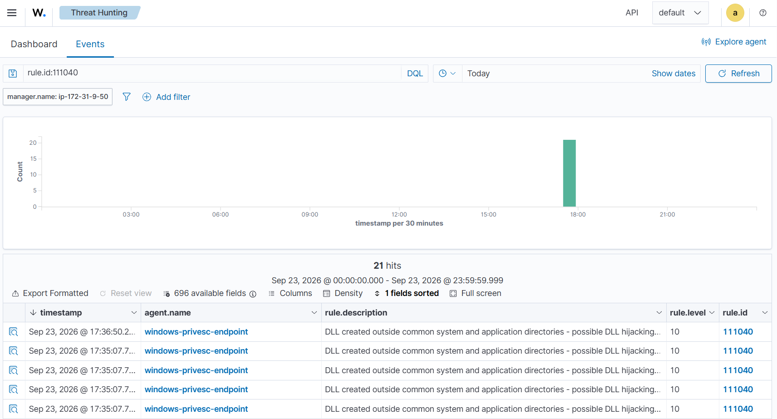777x419 pixels.
Task: Click the filter funnel icon
Action: (127, 97)
